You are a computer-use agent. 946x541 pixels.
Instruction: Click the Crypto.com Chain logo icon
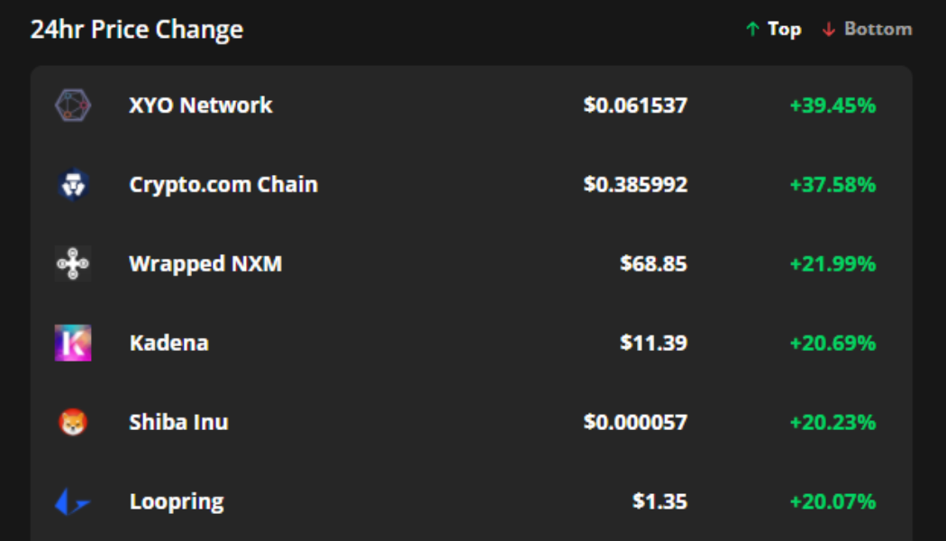coord(73,185)
